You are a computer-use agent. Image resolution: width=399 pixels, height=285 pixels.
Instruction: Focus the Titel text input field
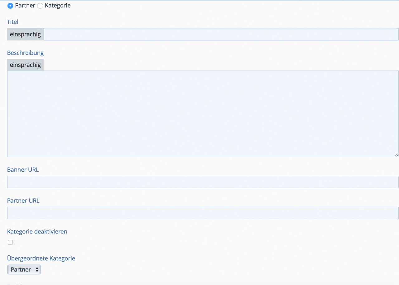(x=221, y=34)
